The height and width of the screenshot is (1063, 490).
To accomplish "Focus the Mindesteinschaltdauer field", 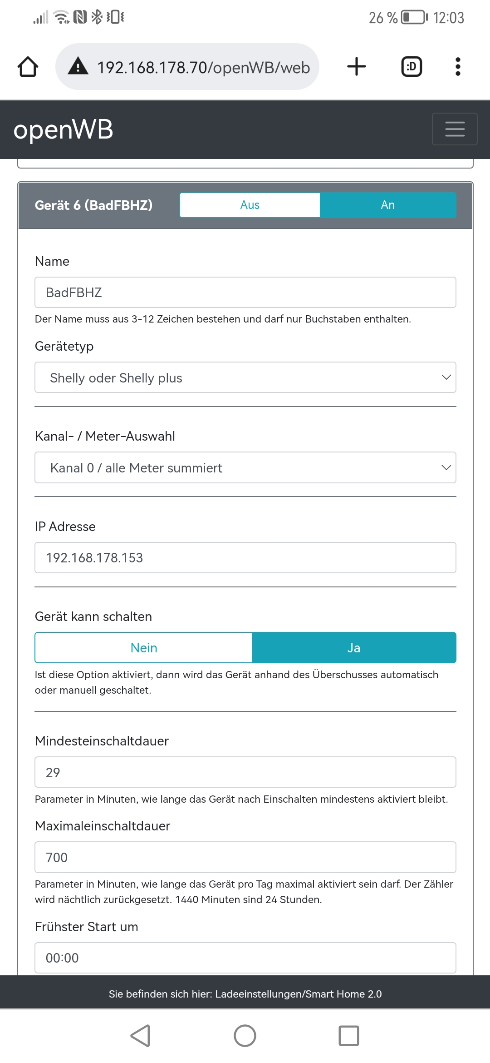I will coord(245,772).
